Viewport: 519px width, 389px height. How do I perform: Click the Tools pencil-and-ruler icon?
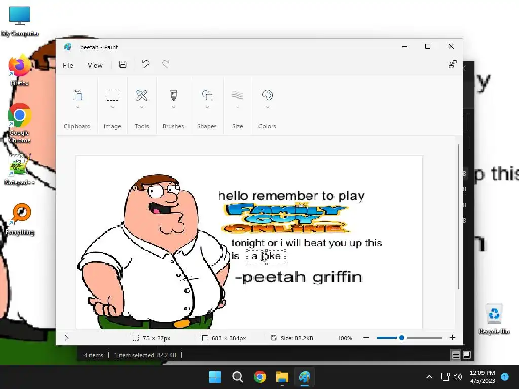tap(142, 95)
